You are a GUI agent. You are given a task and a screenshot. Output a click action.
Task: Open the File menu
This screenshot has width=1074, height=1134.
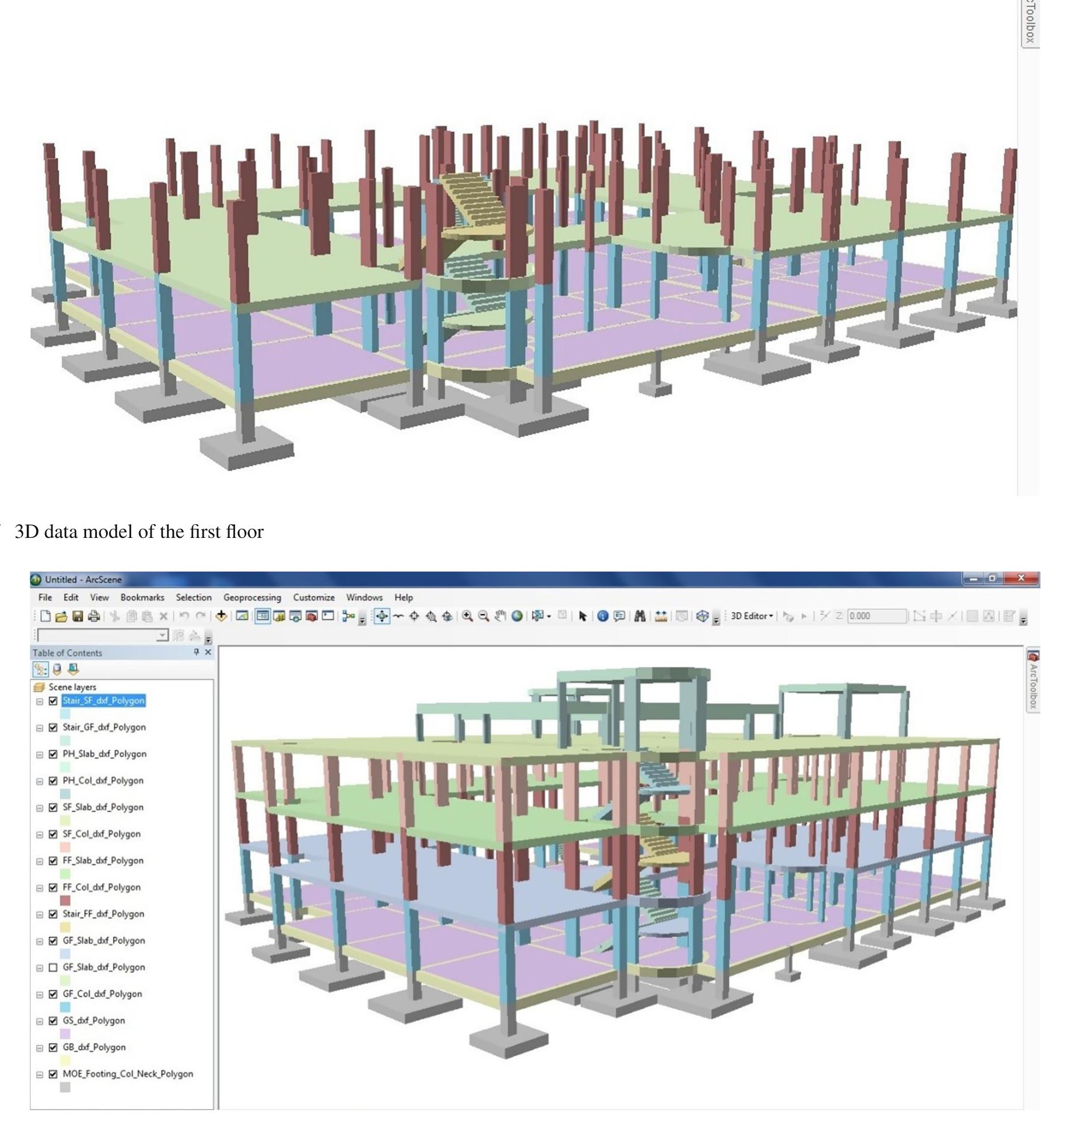pyautogui.click(x=45, y=597)
